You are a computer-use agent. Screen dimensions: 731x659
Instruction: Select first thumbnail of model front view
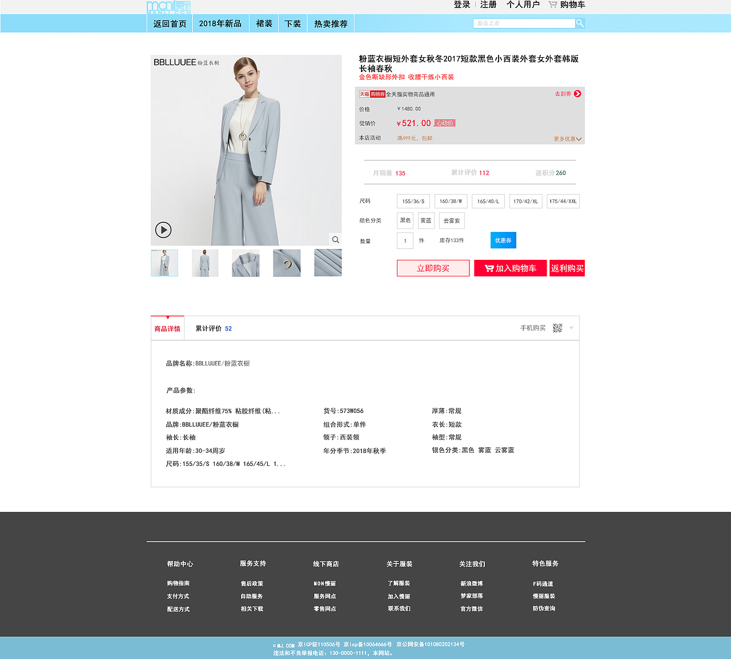[x=164, y=263]
